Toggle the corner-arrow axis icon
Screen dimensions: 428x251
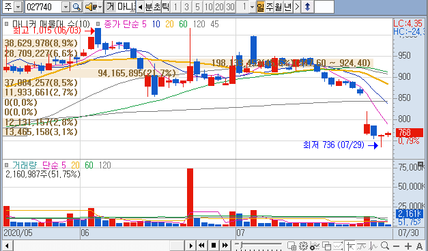pos(350,246)
